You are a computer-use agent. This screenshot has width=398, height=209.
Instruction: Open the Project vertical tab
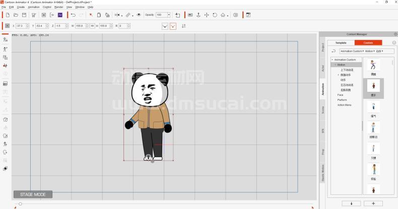click(x=323, y=47)
